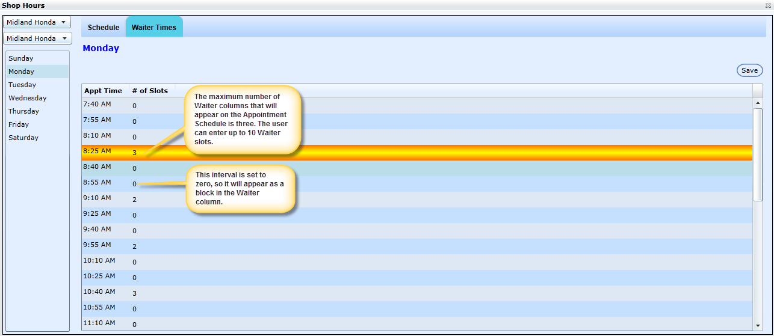Open the first Midland Honda dropdown

(37, 22)
